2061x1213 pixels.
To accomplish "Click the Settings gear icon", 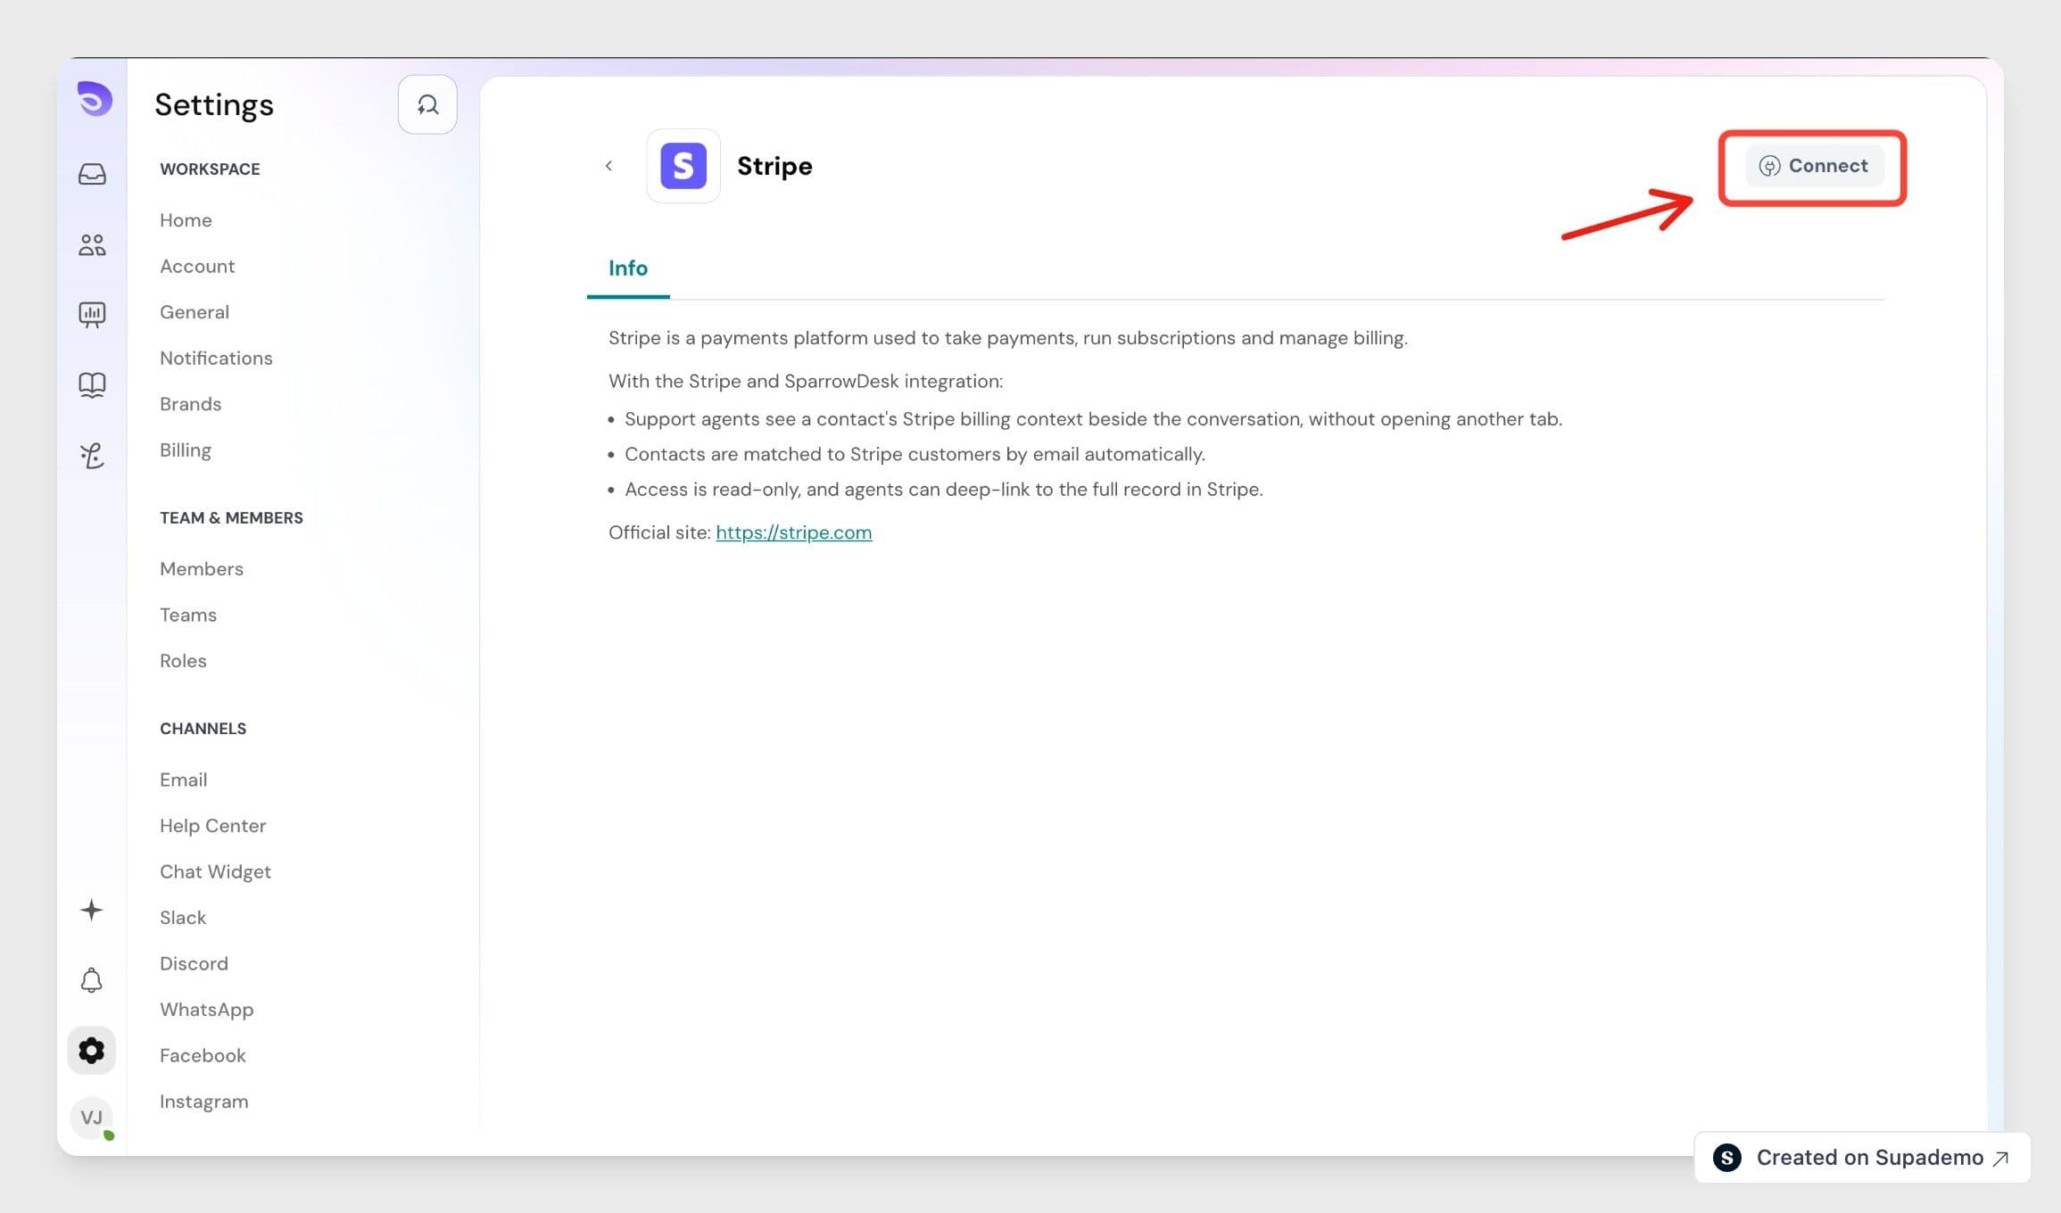I will click(91, 1050).
